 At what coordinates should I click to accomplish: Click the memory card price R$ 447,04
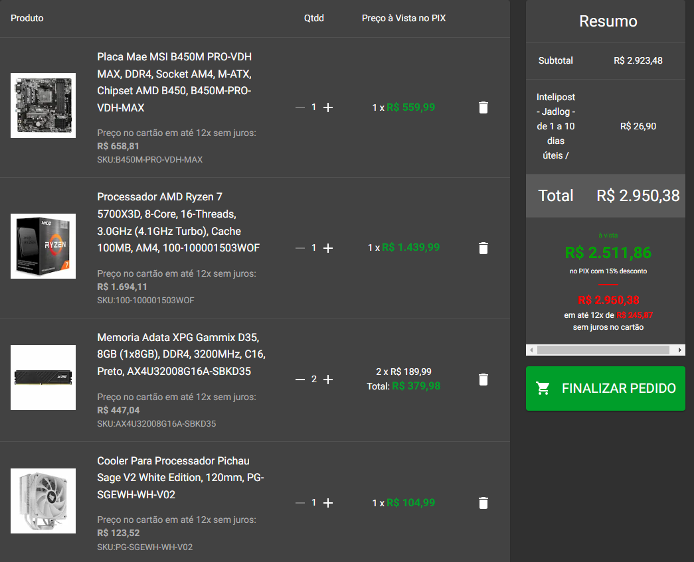pyautogui.click(x=118, y=410)
